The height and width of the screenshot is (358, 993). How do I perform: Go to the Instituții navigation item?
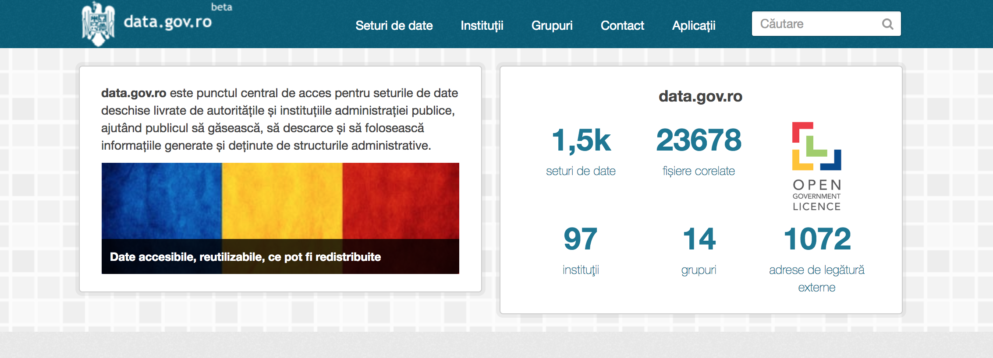482,25
